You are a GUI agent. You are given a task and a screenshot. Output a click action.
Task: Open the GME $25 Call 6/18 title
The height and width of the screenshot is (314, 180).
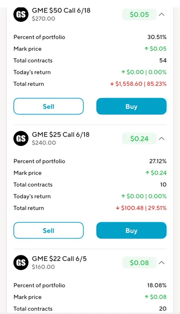coord(61,134)
